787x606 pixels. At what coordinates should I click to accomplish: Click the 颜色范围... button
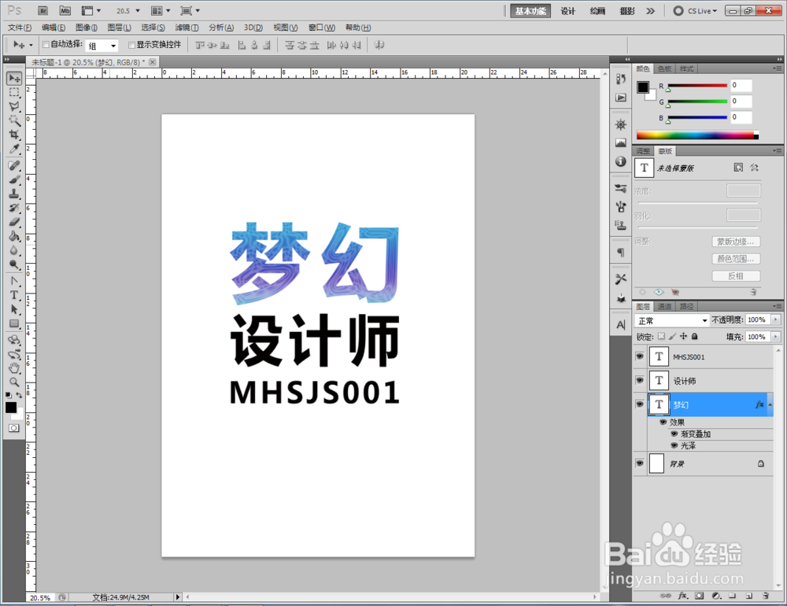point(736,259)
